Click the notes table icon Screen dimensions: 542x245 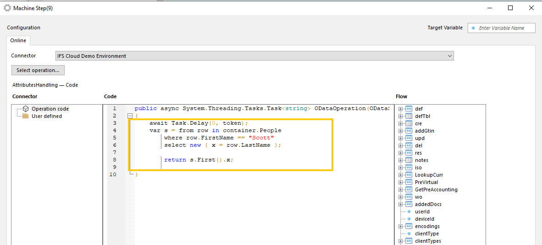point(409,160)
